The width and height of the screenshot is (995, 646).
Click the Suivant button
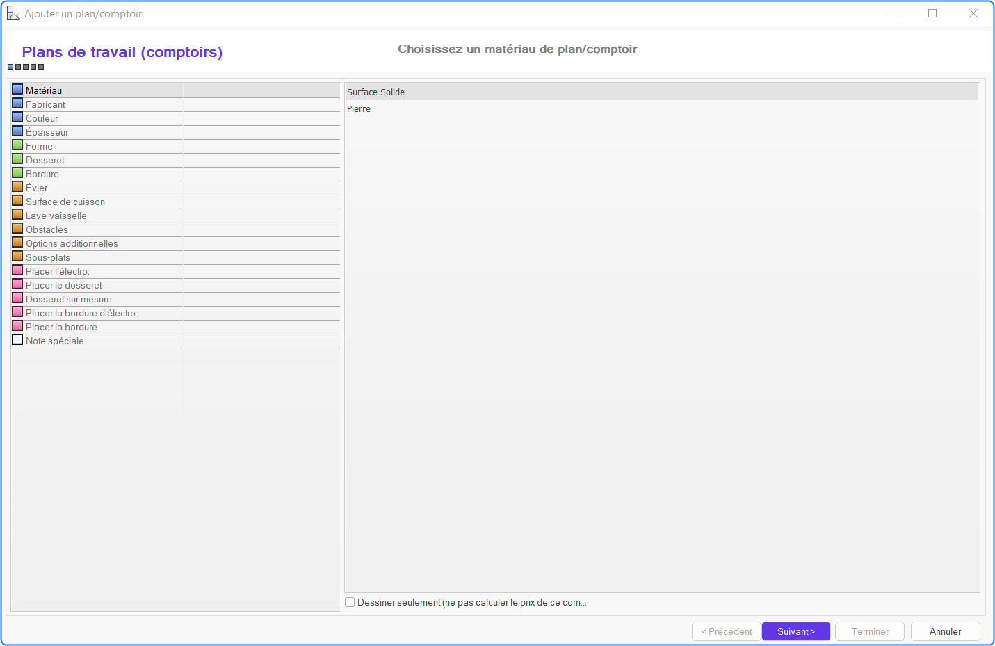point(796,631)
